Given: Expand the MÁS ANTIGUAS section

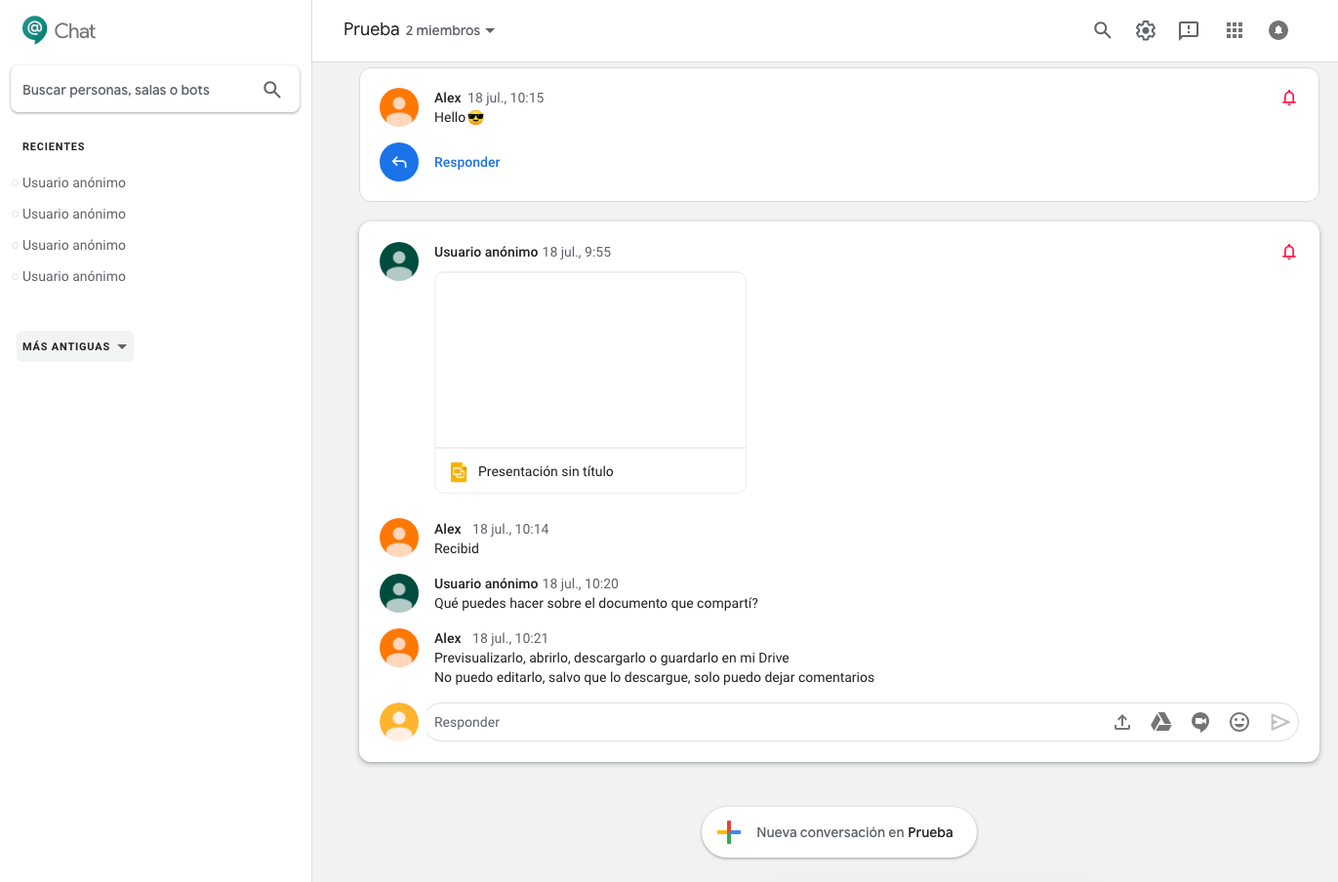Looking at the screenshot, I should point(75,346).
